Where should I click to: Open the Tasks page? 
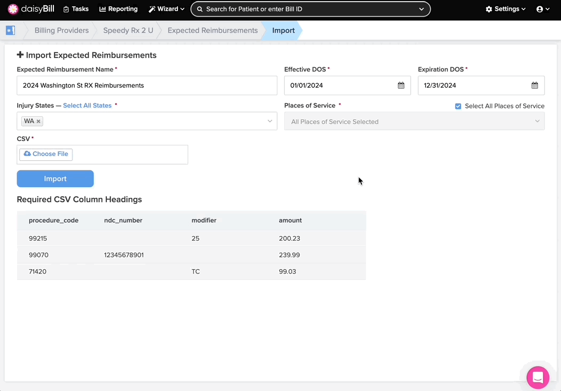(x=76, y=9)
